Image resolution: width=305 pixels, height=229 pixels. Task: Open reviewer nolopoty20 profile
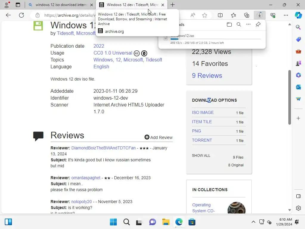click(x=82, y=202)
